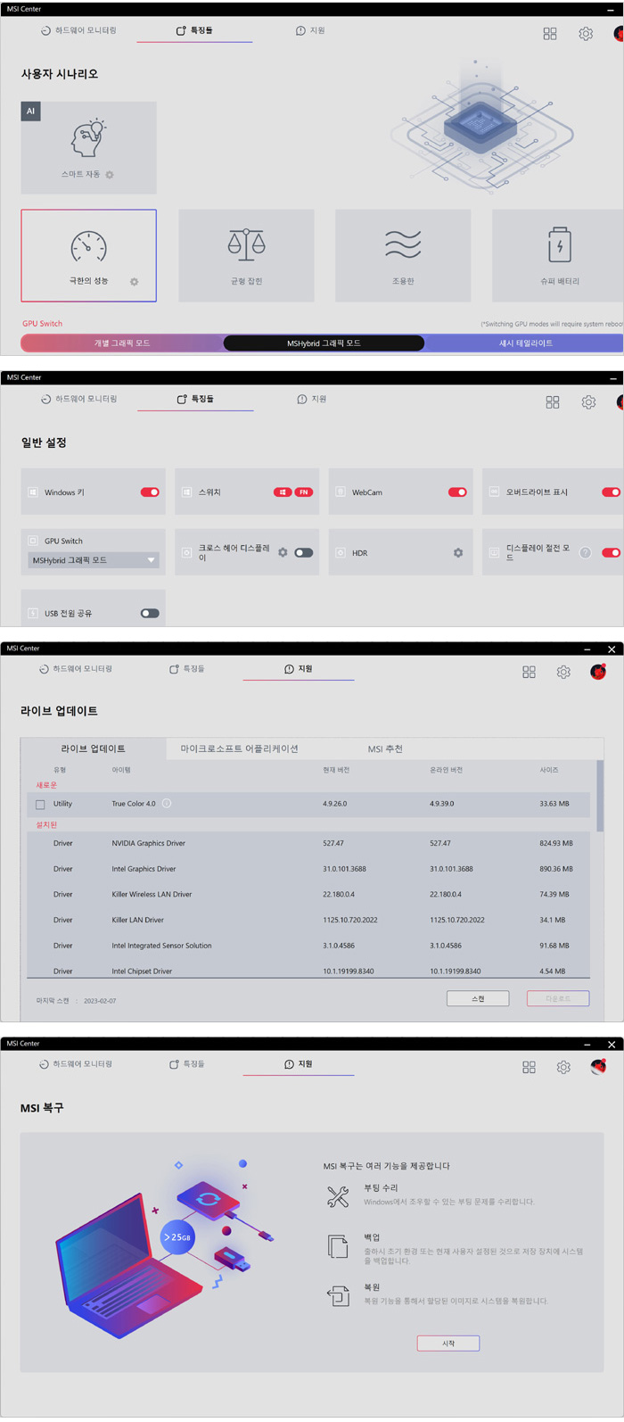Click Killer Wireless LAN Driver row
This screenshot has width=624, height=1422.
pos(308,894)
